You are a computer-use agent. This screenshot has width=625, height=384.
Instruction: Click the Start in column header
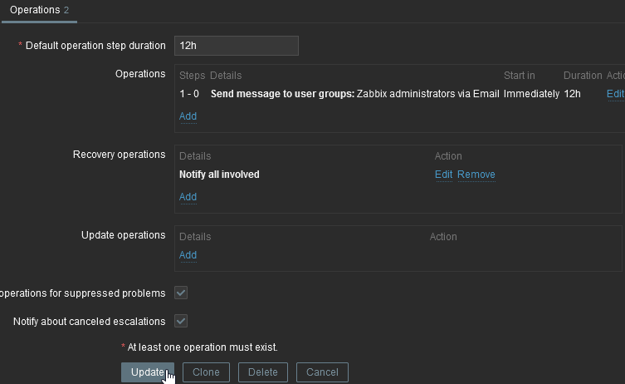click(520, 76)
